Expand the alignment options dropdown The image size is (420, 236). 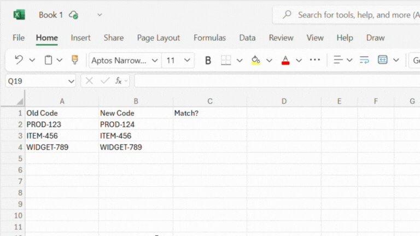[349, 60]
